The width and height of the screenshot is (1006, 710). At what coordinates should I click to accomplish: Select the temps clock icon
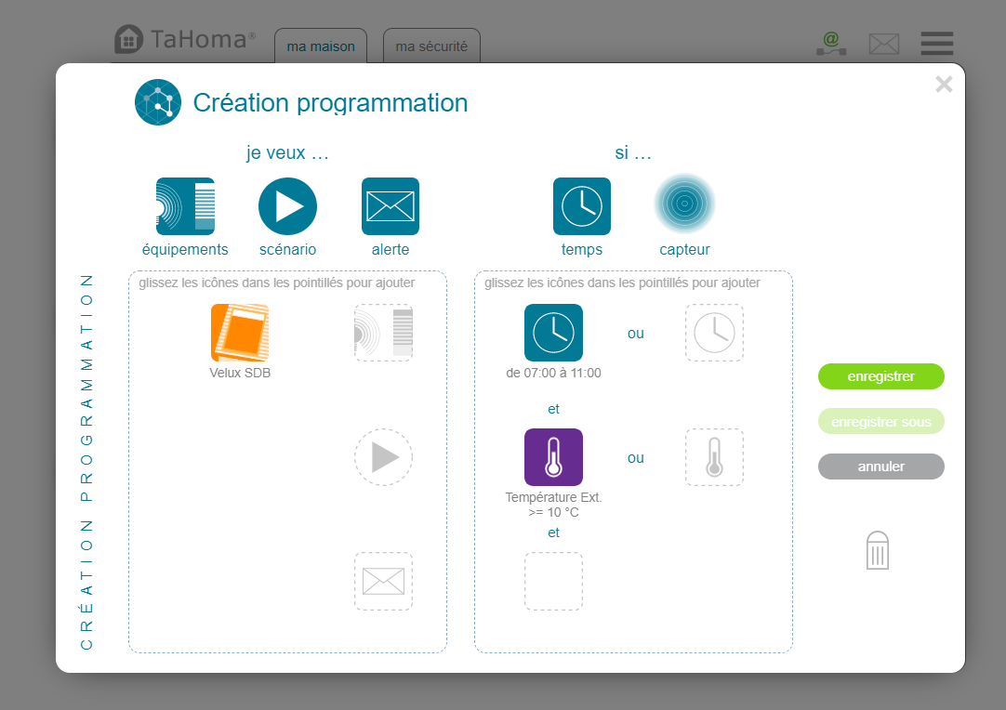[582, 206]
